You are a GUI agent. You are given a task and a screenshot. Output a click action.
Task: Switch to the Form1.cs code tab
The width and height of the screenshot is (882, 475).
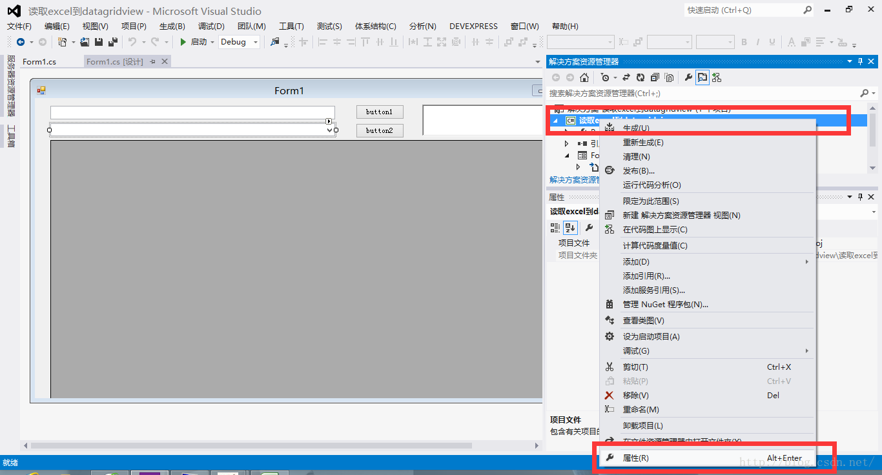(x=39, y=62)
